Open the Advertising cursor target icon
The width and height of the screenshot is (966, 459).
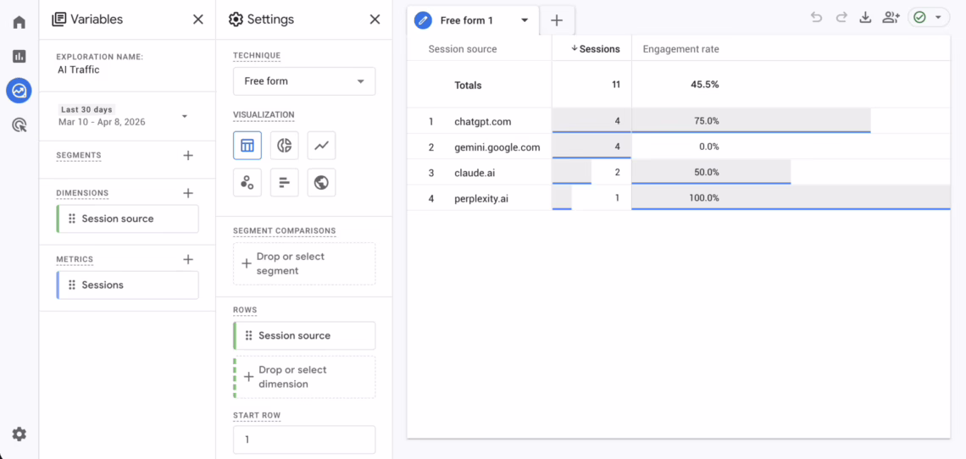point(19,125)
